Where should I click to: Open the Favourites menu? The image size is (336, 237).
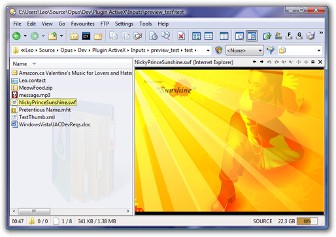(x=82, y=24)
